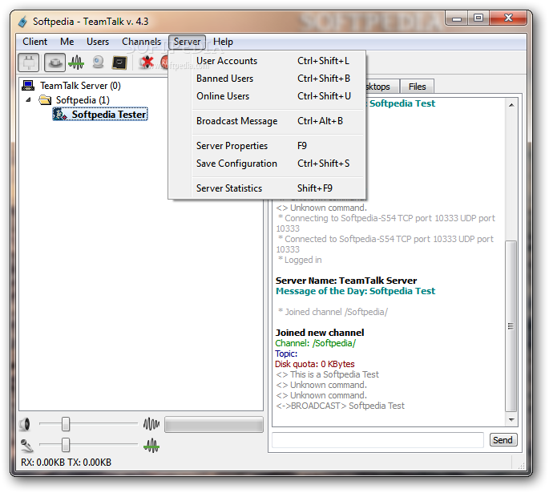
Task: Click the Send button
Action: coord(503,440)
